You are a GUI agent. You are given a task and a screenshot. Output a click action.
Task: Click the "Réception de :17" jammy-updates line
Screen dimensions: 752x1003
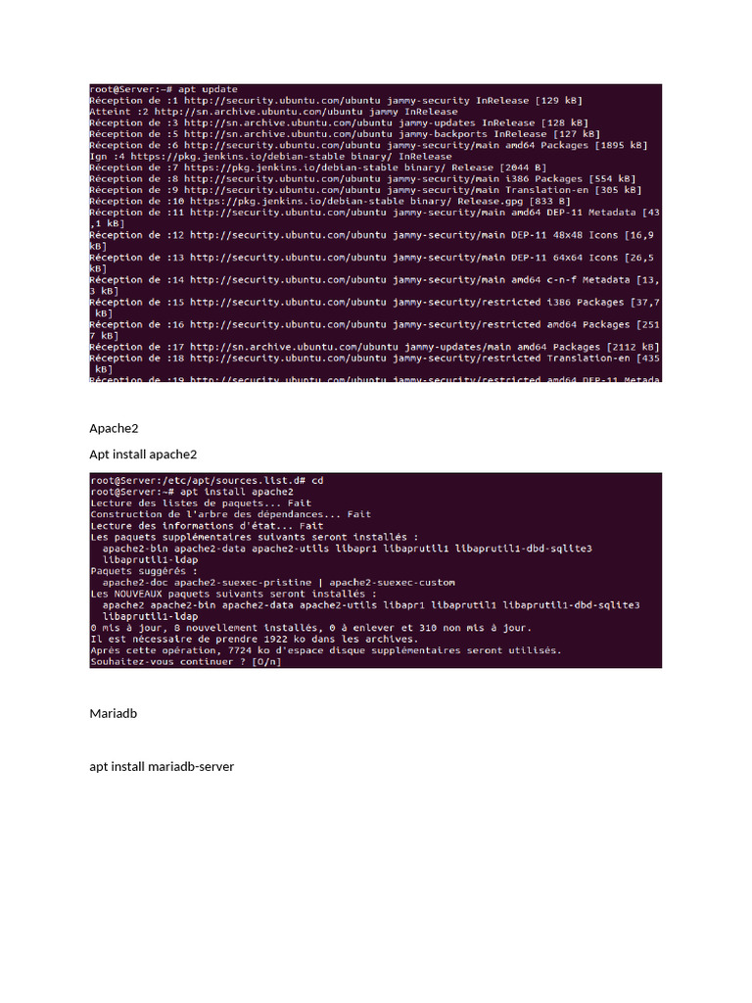point(375,347)
